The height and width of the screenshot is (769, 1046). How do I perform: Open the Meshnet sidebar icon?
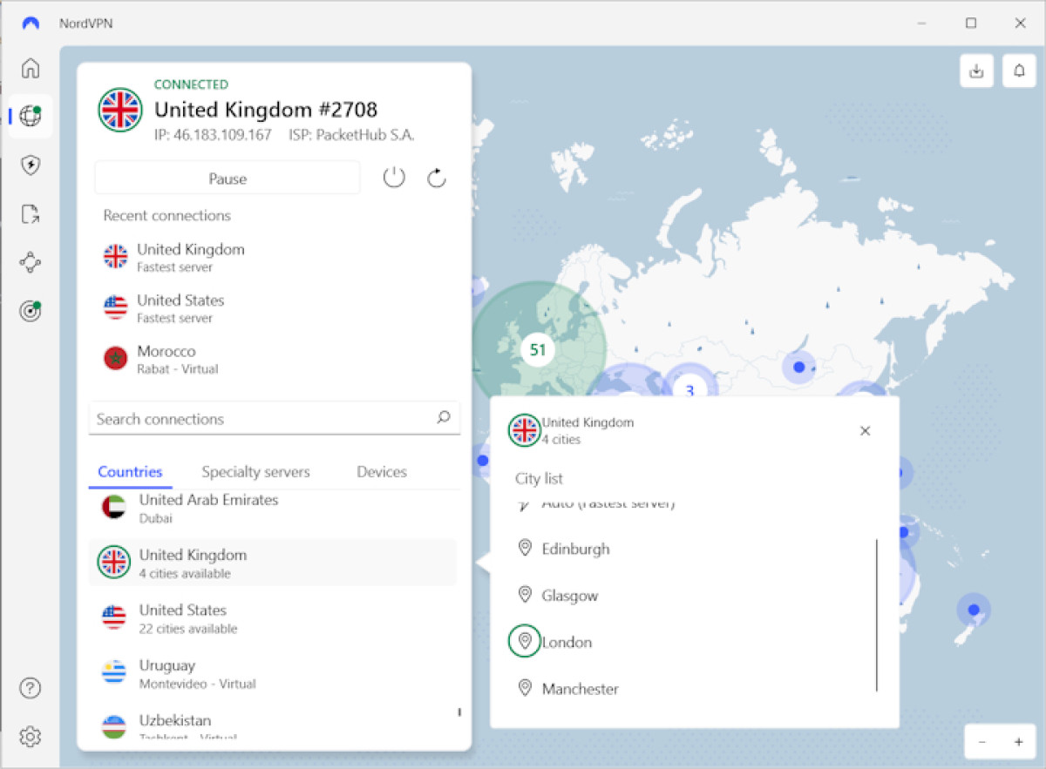[x=31, y=262]
